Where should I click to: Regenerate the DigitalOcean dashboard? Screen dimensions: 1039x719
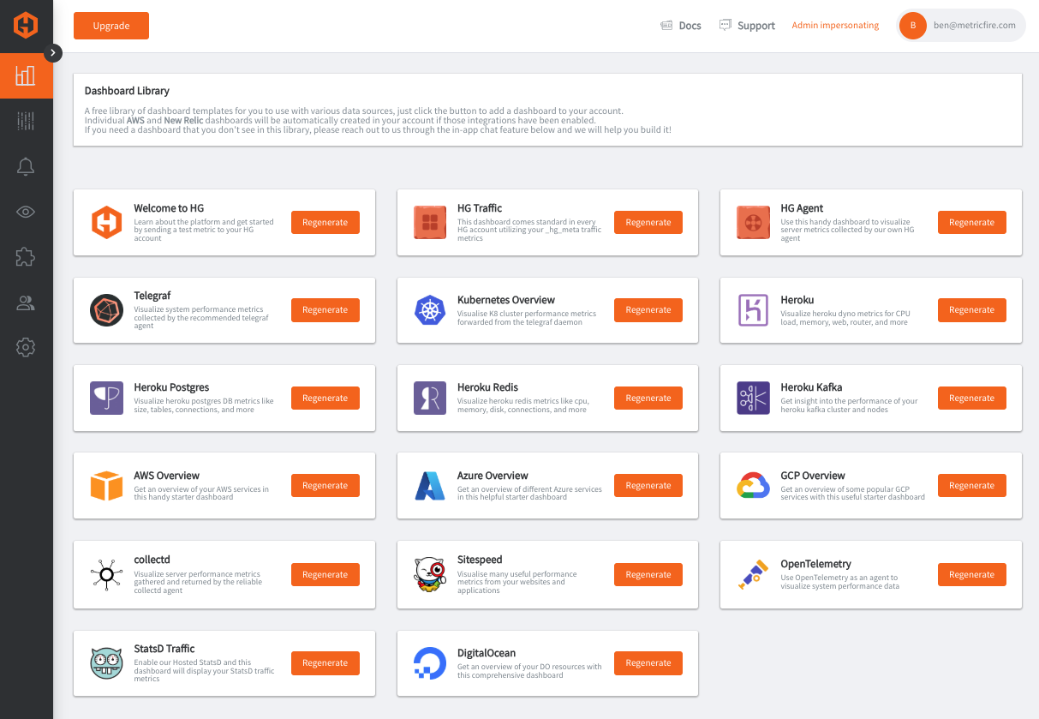648,662
